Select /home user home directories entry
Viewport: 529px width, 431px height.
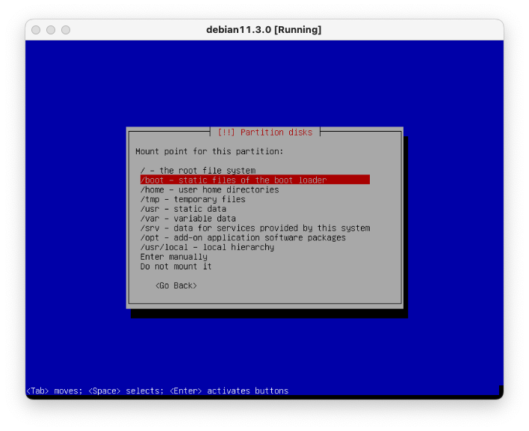coord(209,190)
